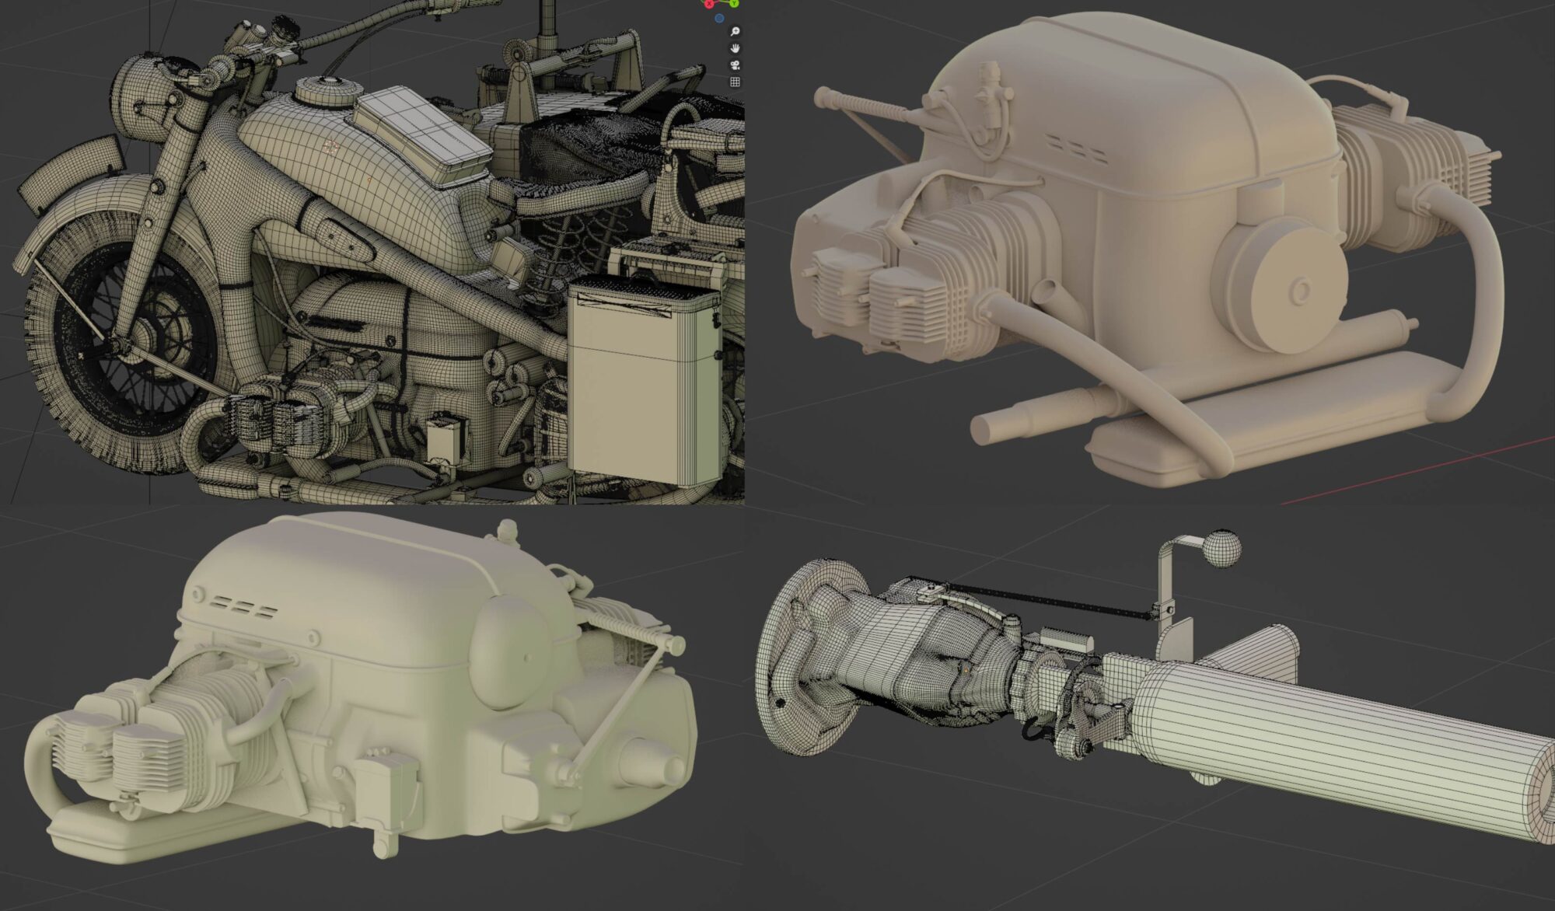Click the red X axis on the navigation gizmo
This screenshot has width=1555, height=911.
[709, 3]
